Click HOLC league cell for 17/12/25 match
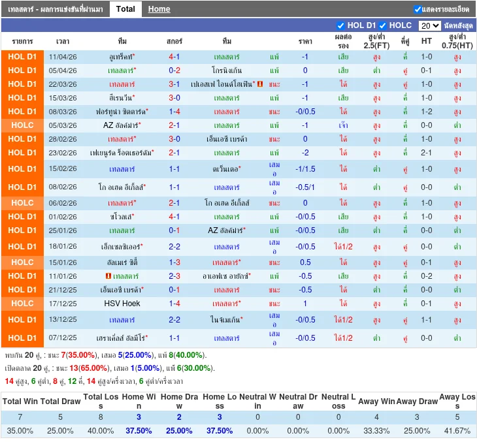Image resolution: width=477 pixels, height=442 pixels. (22, 304)
